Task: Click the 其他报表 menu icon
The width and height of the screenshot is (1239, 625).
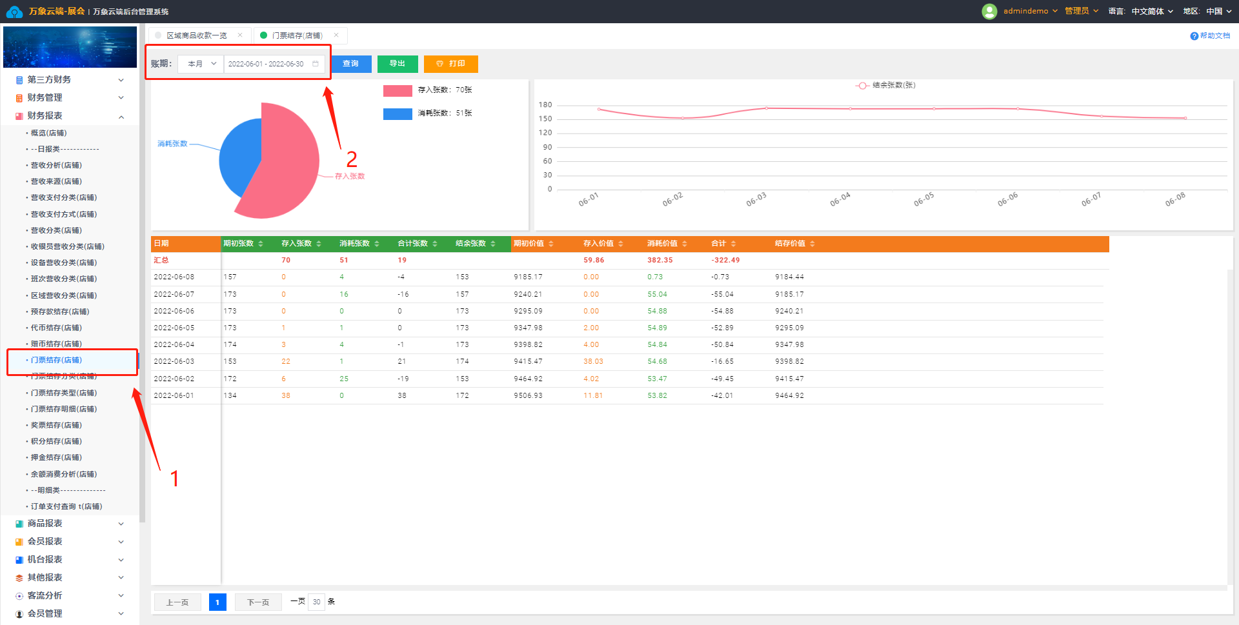Action: 19,578
